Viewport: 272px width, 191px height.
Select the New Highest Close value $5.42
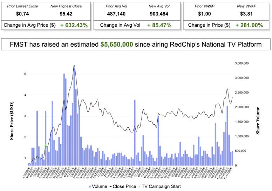(x=66, y=14)
